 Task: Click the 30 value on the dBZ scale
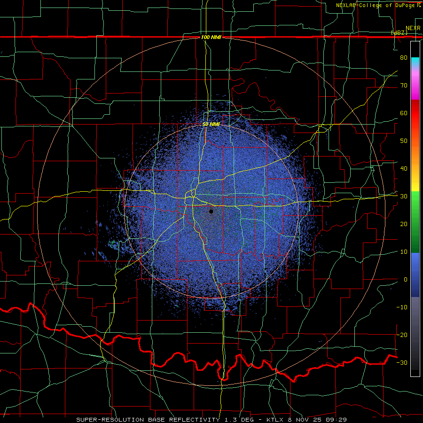point(404,196)
